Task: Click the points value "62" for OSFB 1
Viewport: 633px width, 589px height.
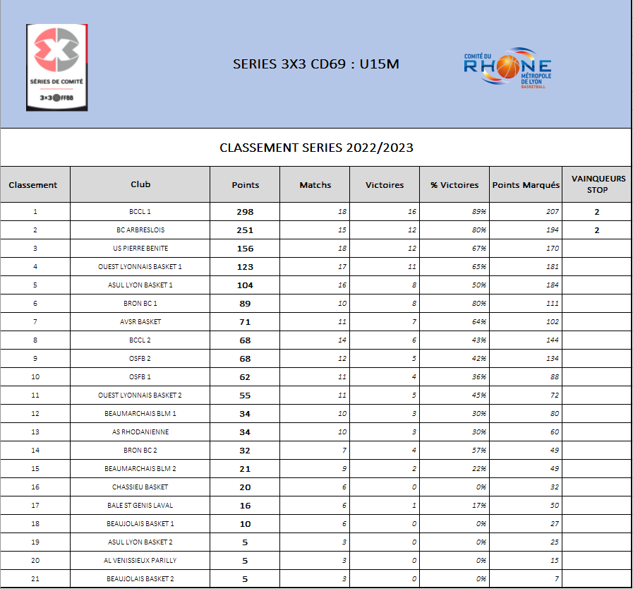Action: (245, 377)
